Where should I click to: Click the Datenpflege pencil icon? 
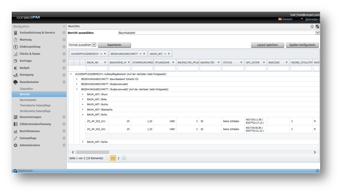[15, 138]
